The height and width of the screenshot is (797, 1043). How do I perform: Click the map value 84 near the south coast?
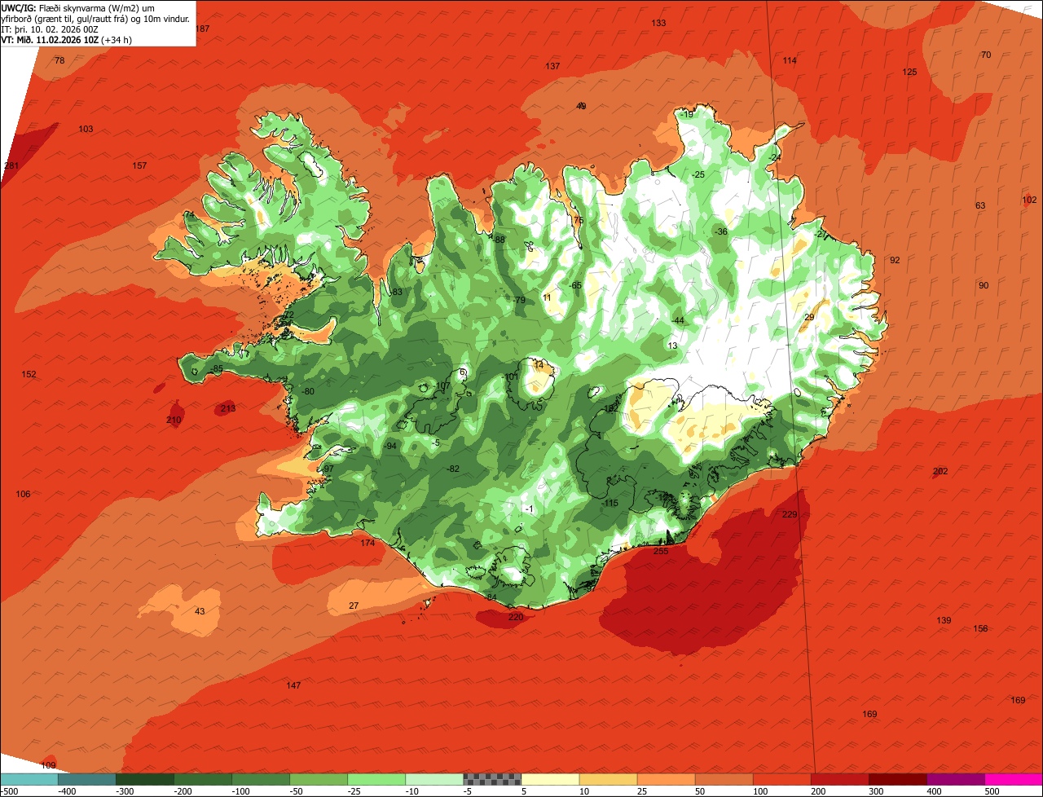[491, 597]
